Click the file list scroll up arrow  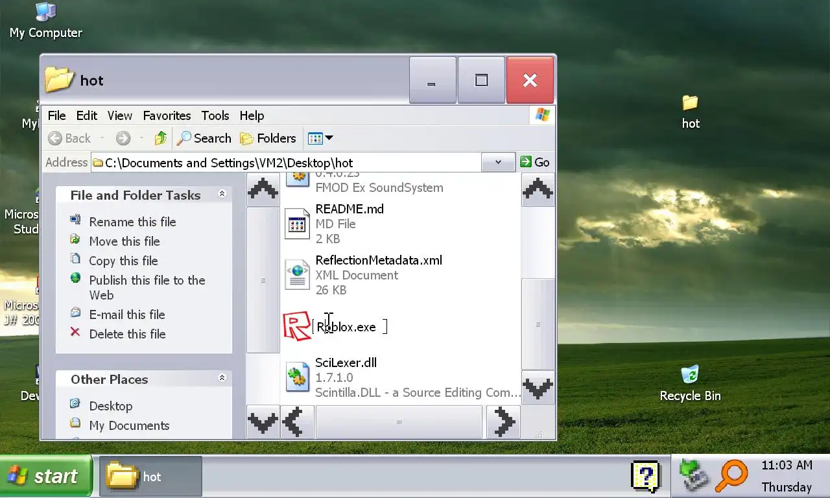pos(538,189)
